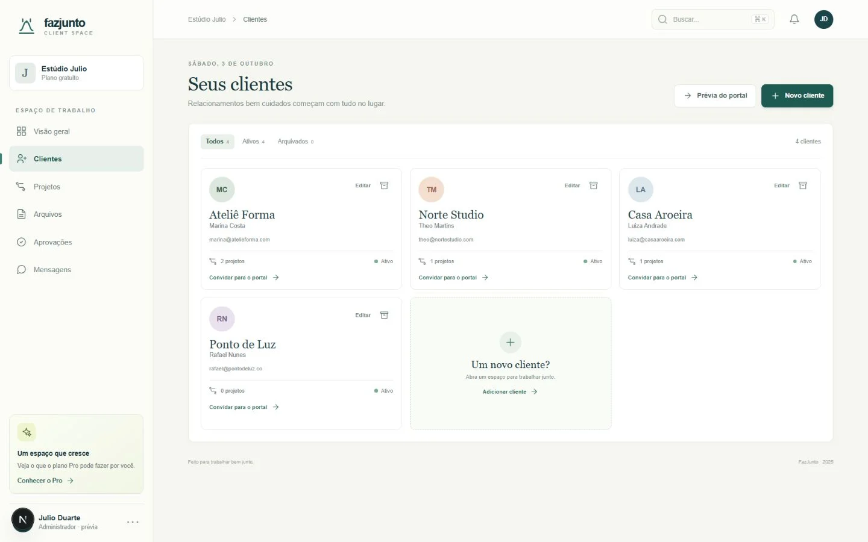The width and height of the screenshot is (868, 542).
Task: Switch to the Arquivados tab
Action: coord(295,142)
